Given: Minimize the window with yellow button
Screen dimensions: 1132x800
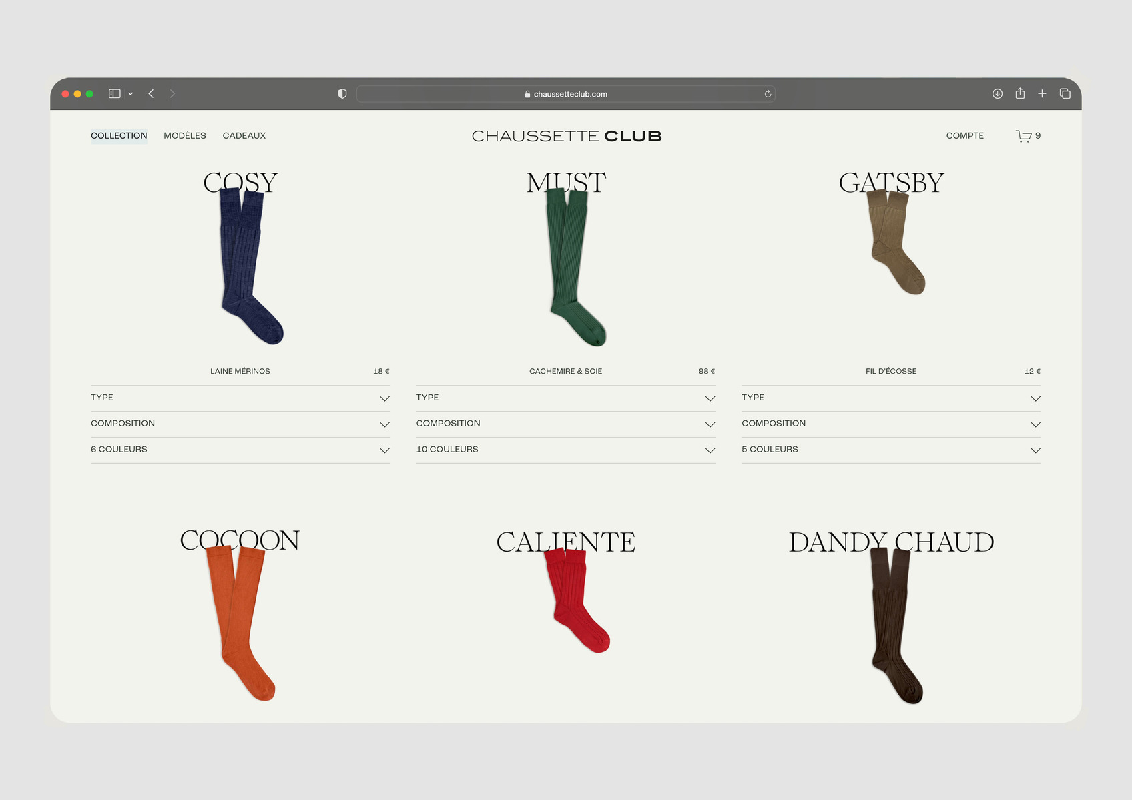Looking at the screenshot, I should point(77,94).
